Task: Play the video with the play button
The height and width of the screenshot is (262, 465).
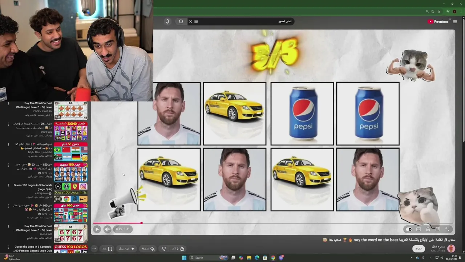Action: point(97,229)
